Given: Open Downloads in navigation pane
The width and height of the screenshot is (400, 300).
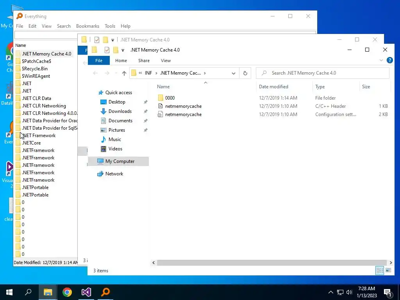Looking at the screenshot, I should coord(120,111).
